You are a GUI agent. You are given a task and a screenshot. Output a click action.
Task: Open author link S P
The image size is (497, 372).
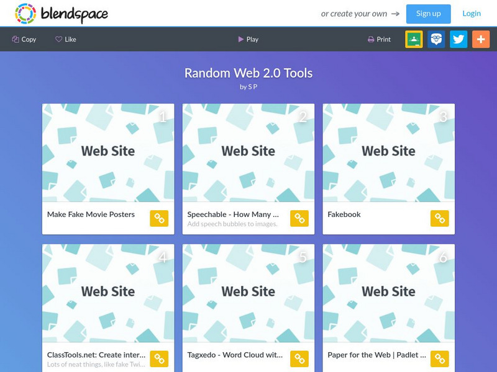coord(253,87)
